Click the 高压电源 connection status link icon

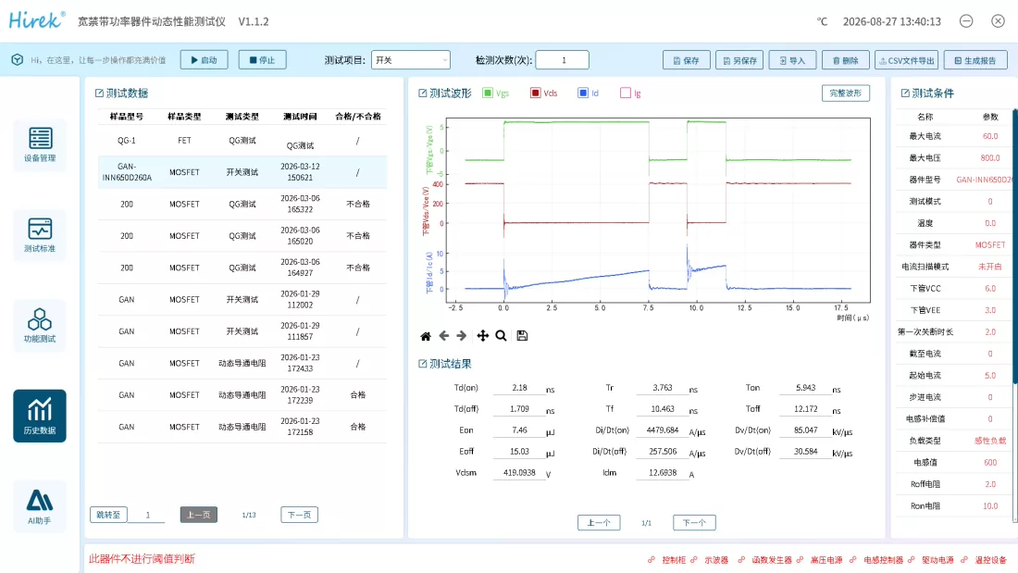click(x=800, y=560)
